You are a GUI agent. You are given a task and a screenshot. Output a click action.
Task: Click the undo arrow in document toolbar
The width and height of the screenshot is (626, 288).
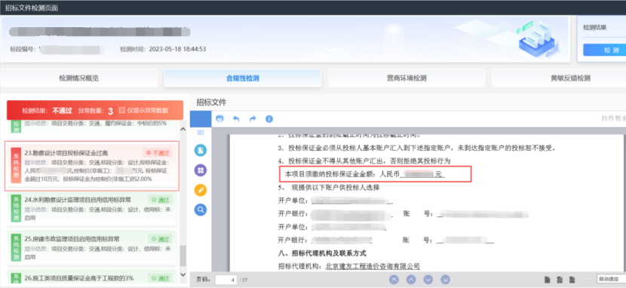[236, 118]
